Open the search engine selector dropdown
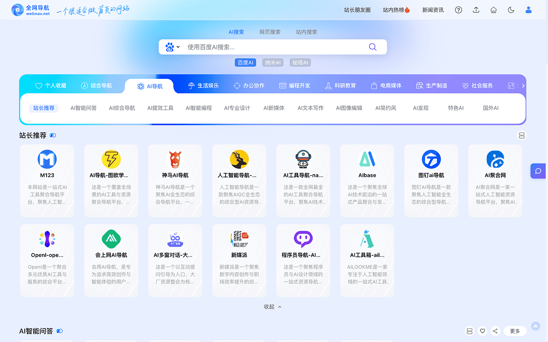 172,47
